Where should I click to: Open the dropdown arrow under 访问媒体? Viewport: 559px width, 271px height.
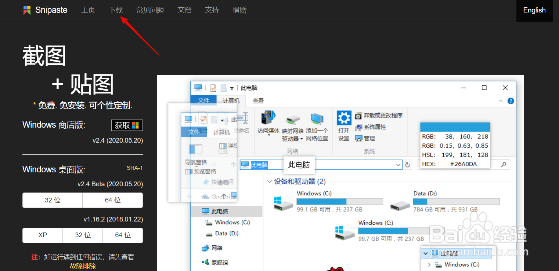[268, 135]
